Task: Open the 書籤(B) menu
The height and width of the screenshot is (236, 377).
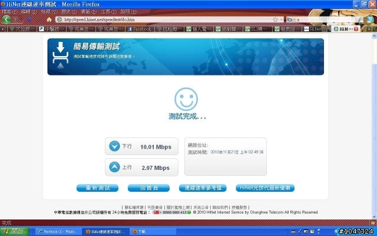Action: tap(89, 11)
